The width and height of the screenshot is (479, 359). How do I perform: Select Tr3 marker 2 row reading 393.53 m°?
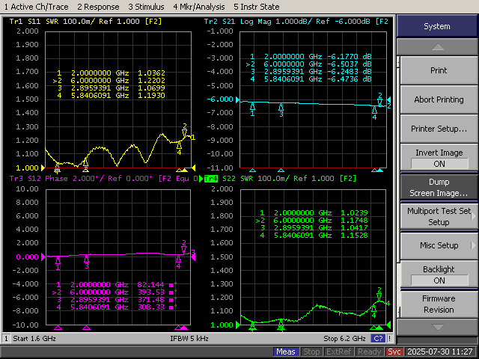[x=115, y=292]
